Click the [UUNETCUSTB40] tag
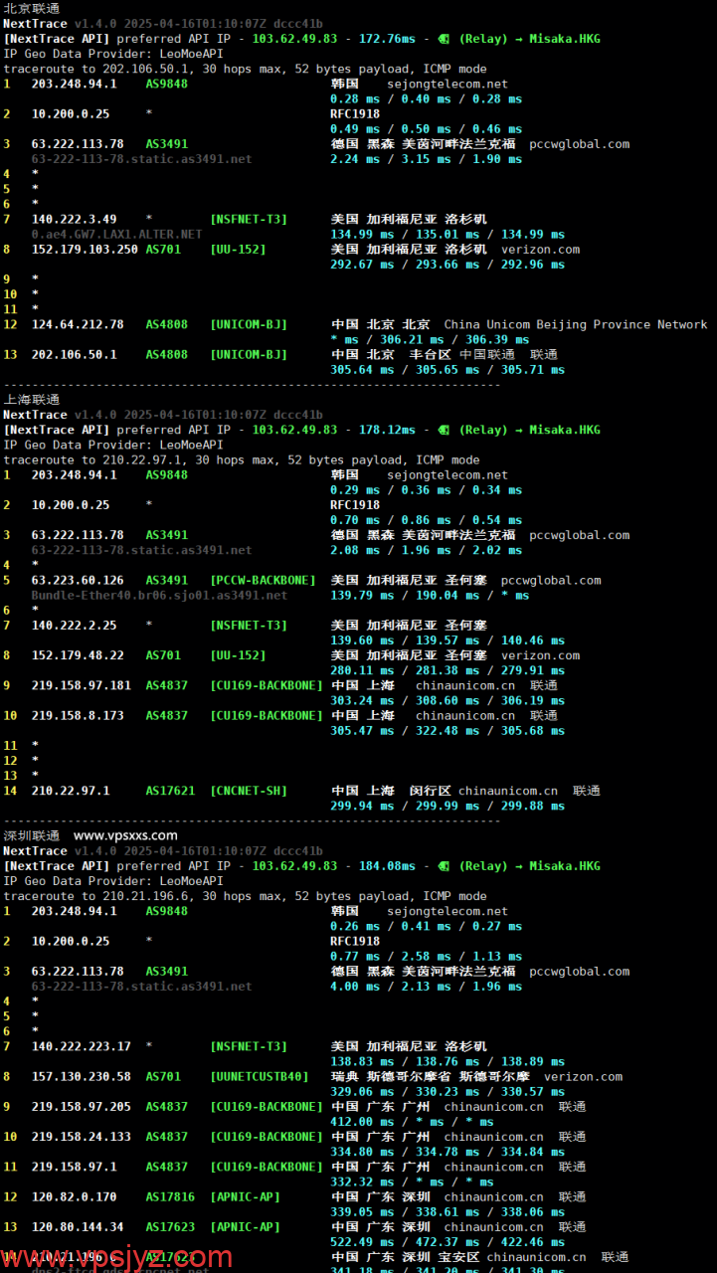The width and height of the screenshot is (717, 1273). 260,1076
